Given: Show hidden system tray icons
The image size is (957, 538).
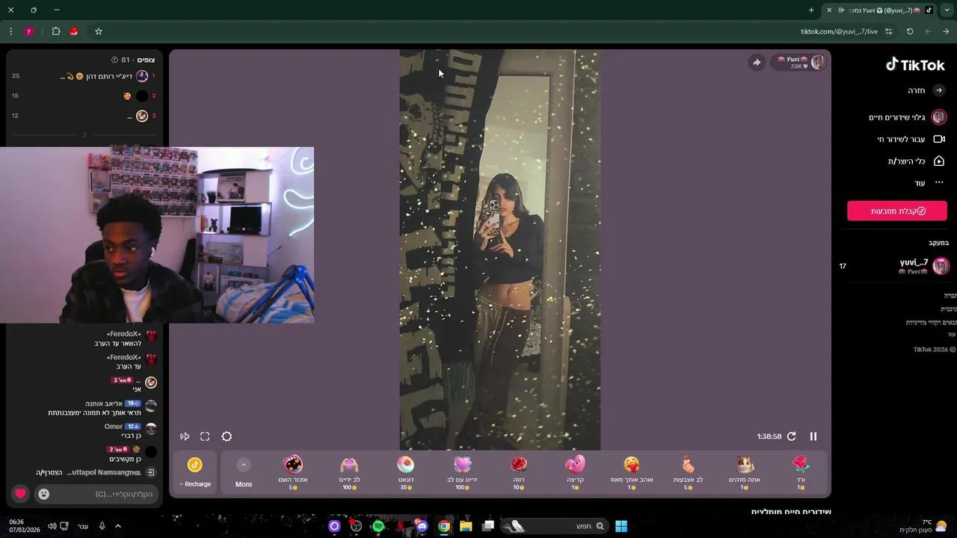Looking at the screenshot, I should click(117, 526).
